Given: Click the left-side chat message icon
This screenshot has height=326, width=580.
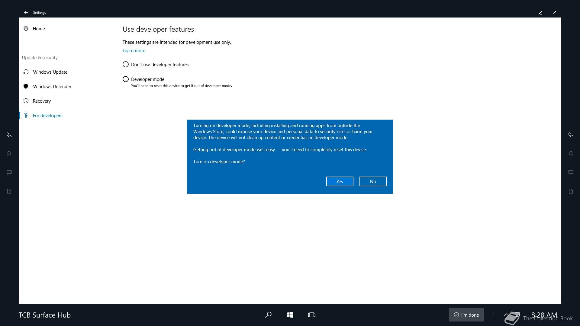Looking at the screenshot, I should 9,172.
